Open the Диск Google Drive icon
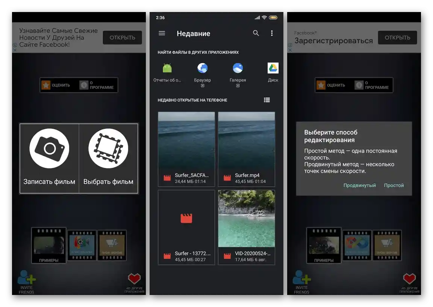Screen dimensions: 433x307 coord(273,68)
